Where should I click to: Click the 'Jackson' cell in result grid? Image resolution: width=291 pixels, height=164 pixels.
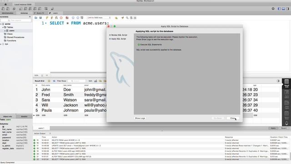coord(70,105)
